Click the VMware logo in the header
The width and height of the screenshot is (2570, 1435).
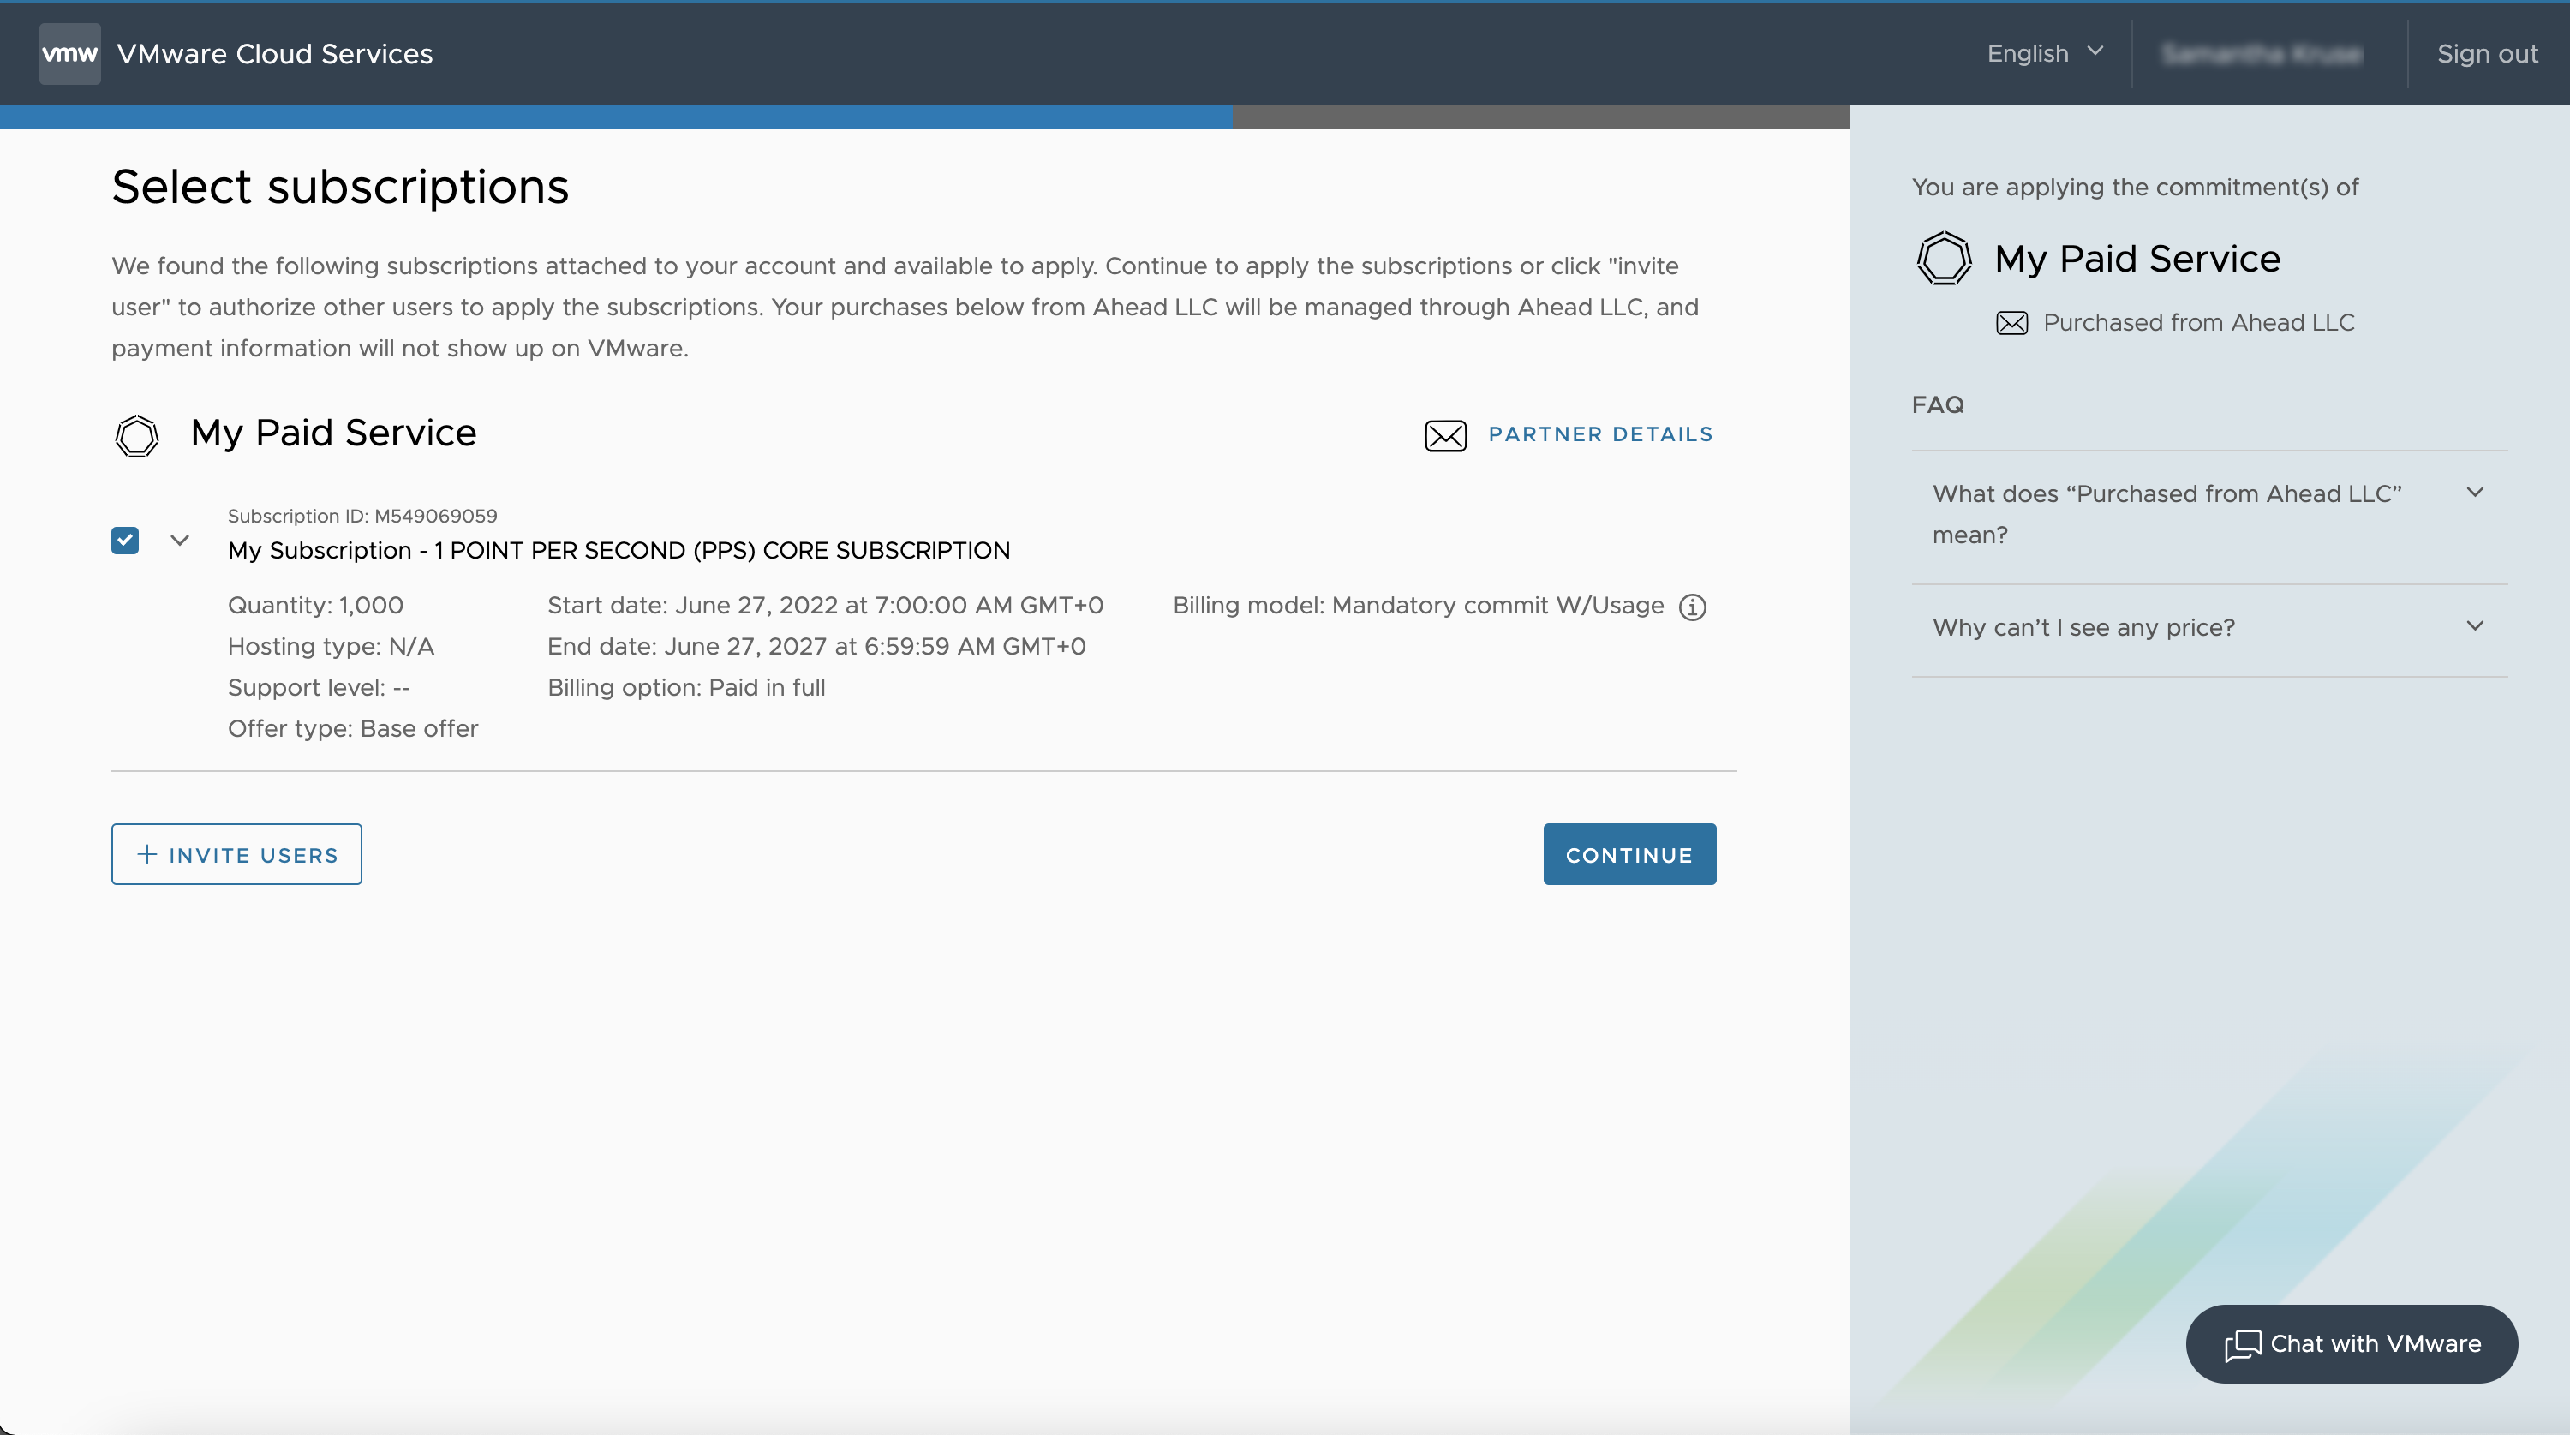(70, 54)
